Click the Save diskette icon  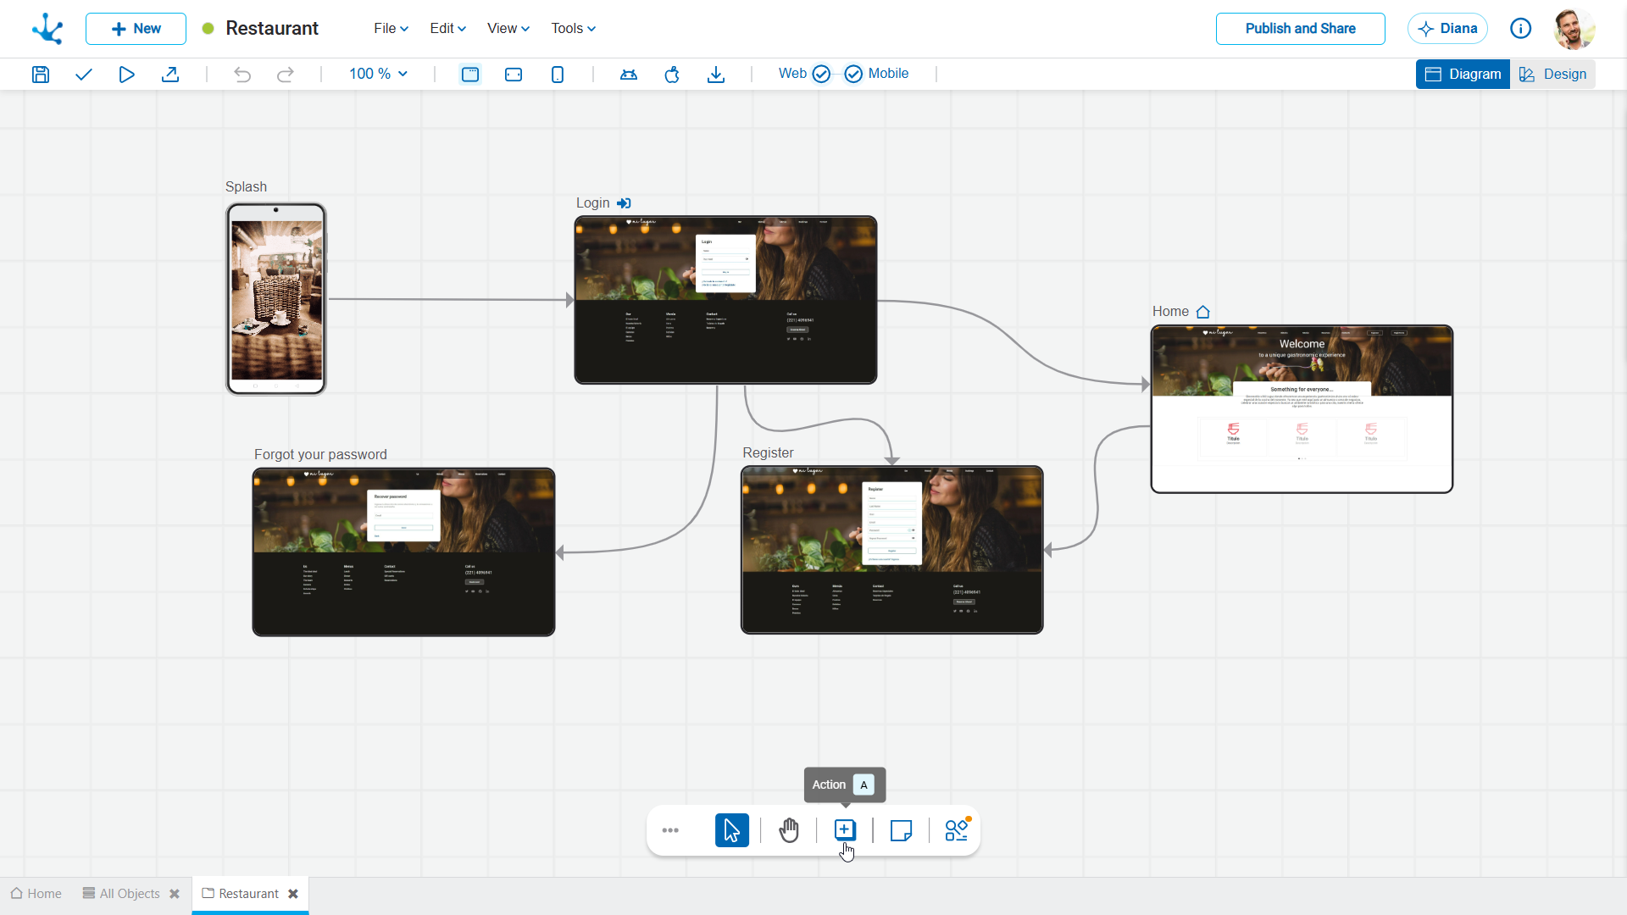[x=41, y=75]
